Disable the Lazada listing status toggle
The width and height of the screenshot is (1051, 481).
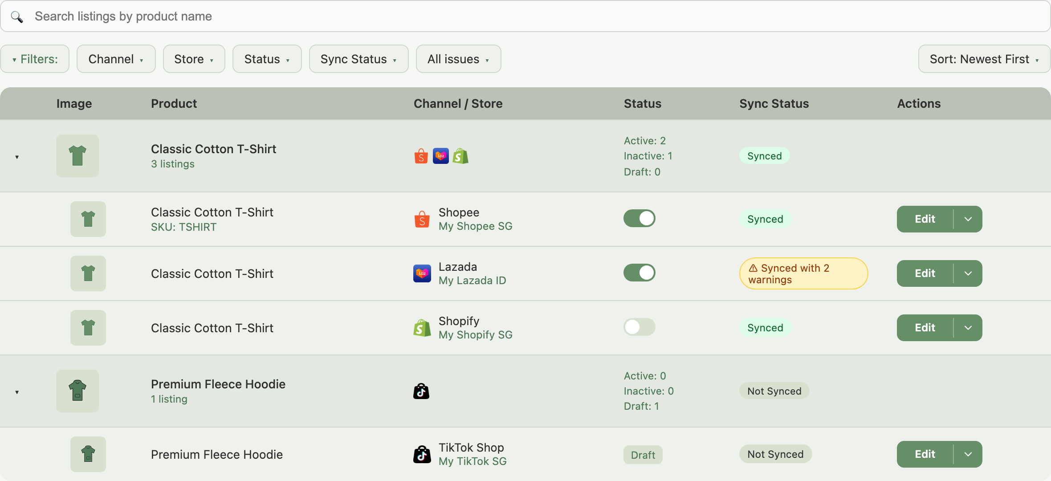(x=640, y=273)
